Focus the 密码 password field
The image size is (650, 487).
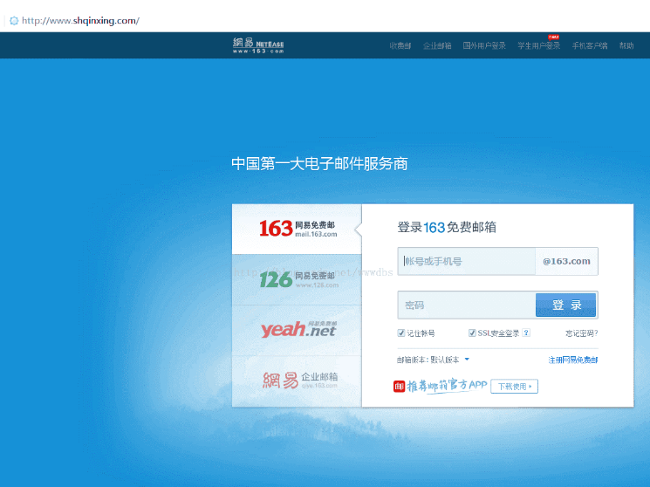(467, 305)
